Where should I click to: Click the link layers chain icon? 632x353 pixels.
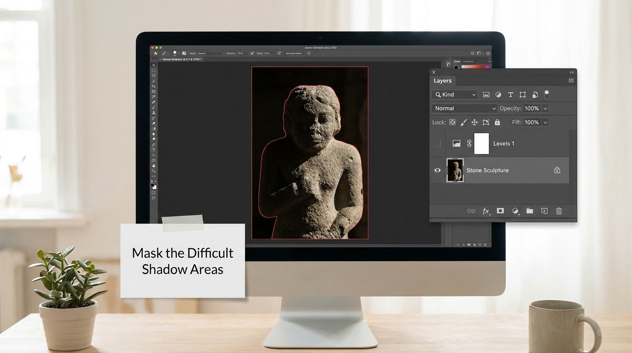471,211
